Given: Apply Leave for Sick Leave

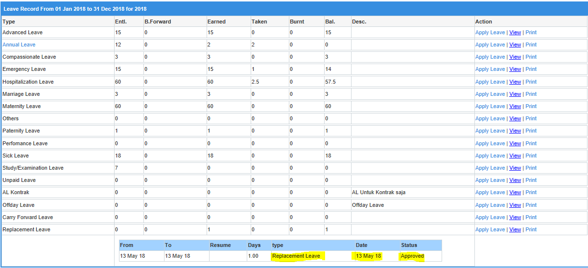Looking at the screenshot, I should [x=490, y=156].
